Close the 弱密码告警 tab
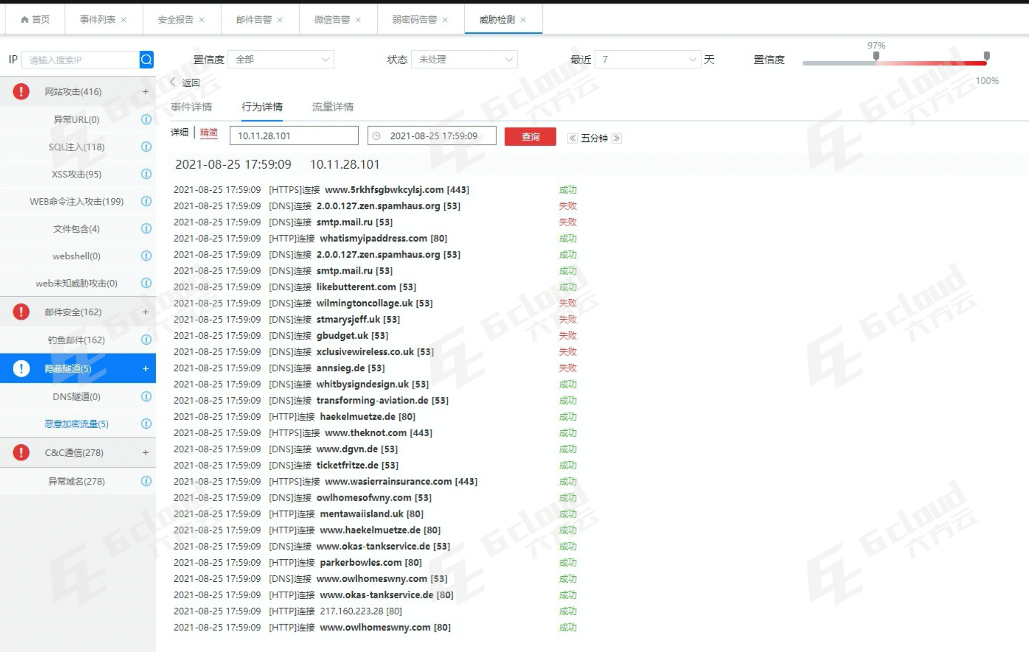 445,20
